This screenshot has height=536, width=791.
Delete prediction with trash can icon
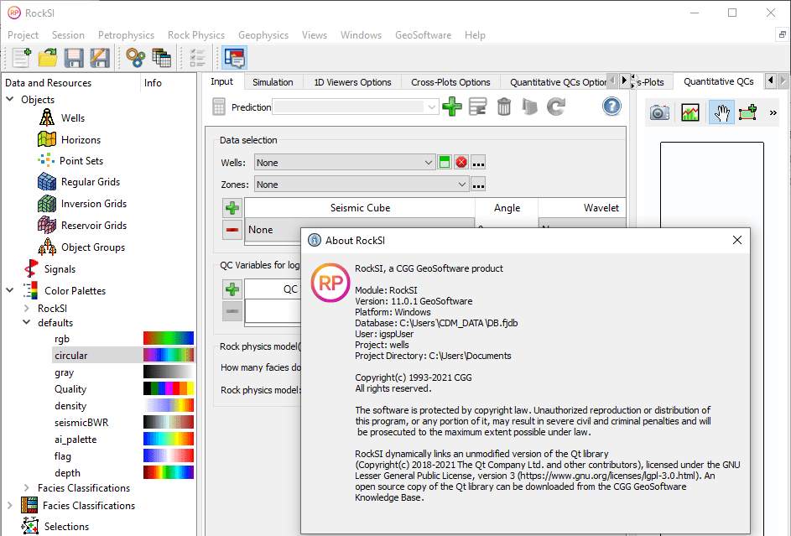point(504,107)
